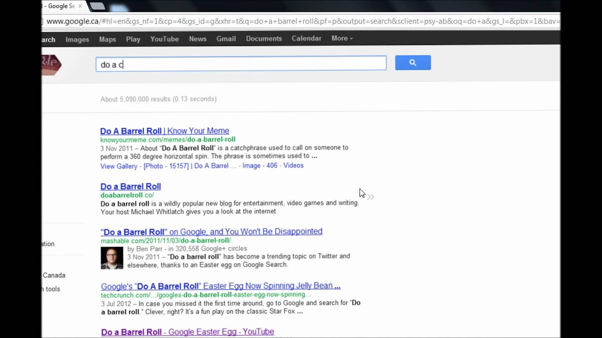Open Ben Parr author thumbnail photo
The height and width of the screenshot is (338, 602).
pyautogui.click(x=112, y=258)
